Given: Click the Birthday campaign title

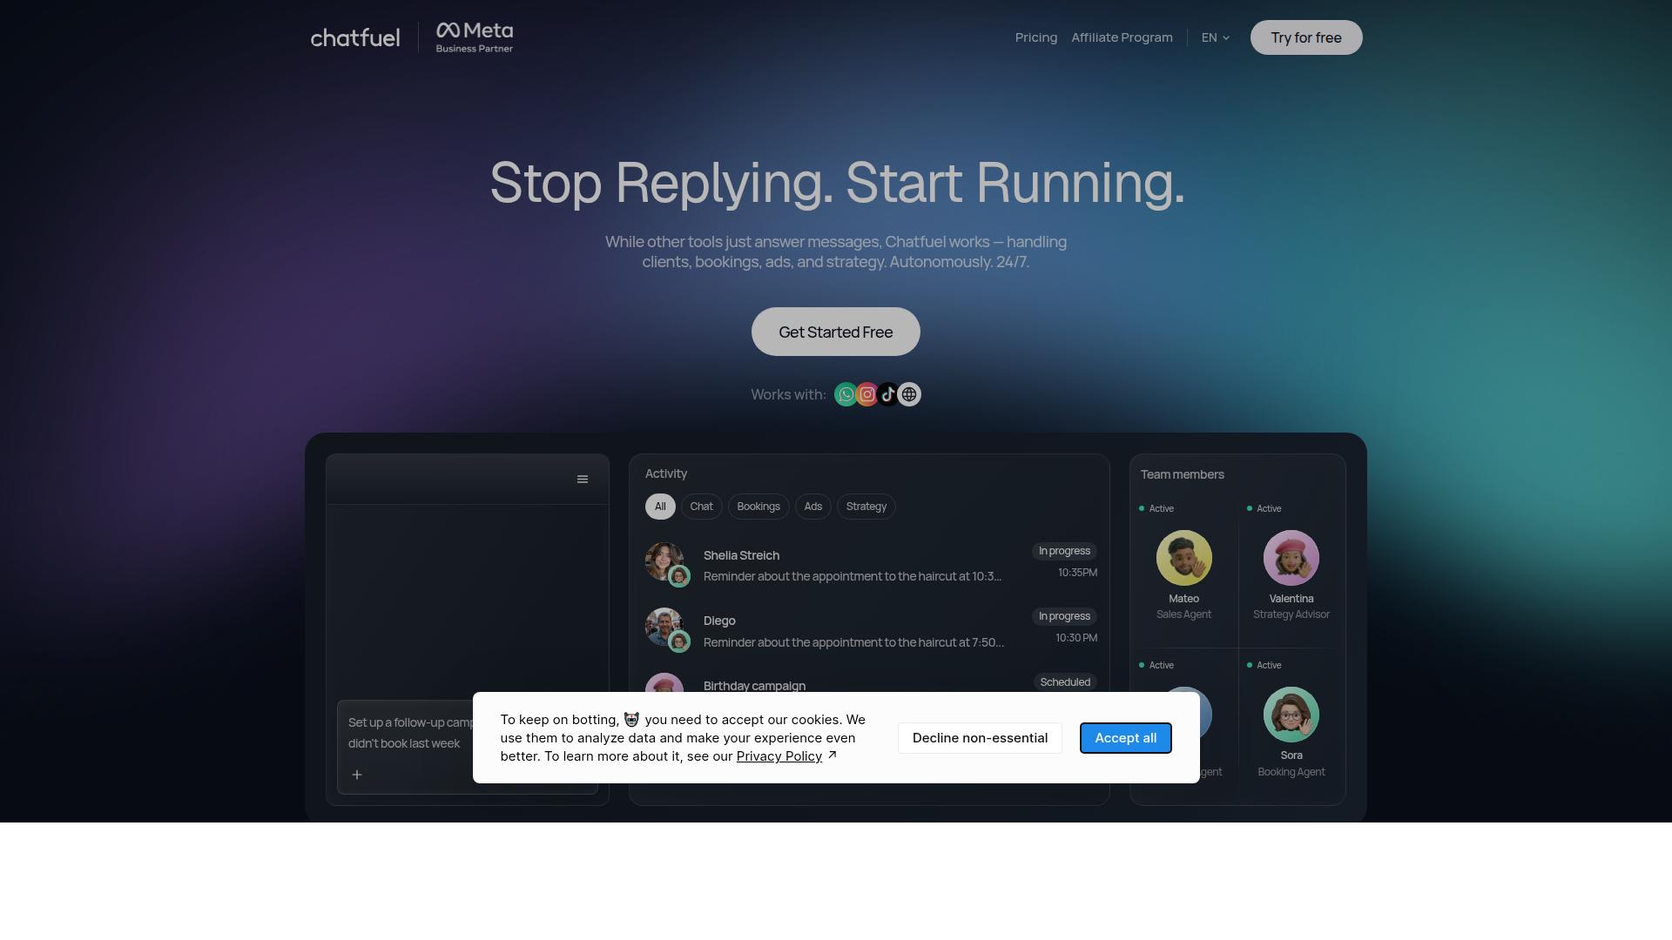Looking at the screenshot, I should (754, 686).
